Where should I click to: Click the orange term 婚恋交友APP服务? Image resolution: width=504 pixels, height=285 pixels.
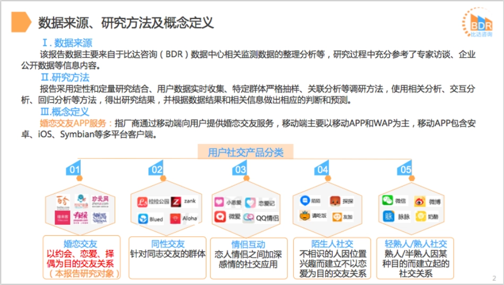point(73,123)
